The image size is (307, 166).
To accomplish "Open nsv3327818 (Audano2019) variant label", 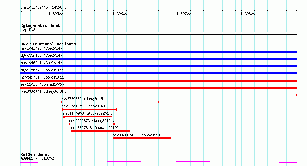I will (95, 128).
